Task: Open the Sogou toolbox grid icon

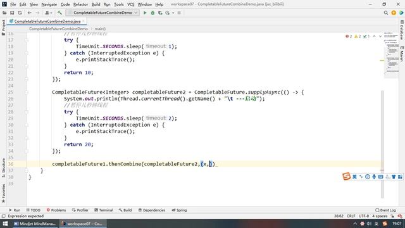Action: (400, 177)
